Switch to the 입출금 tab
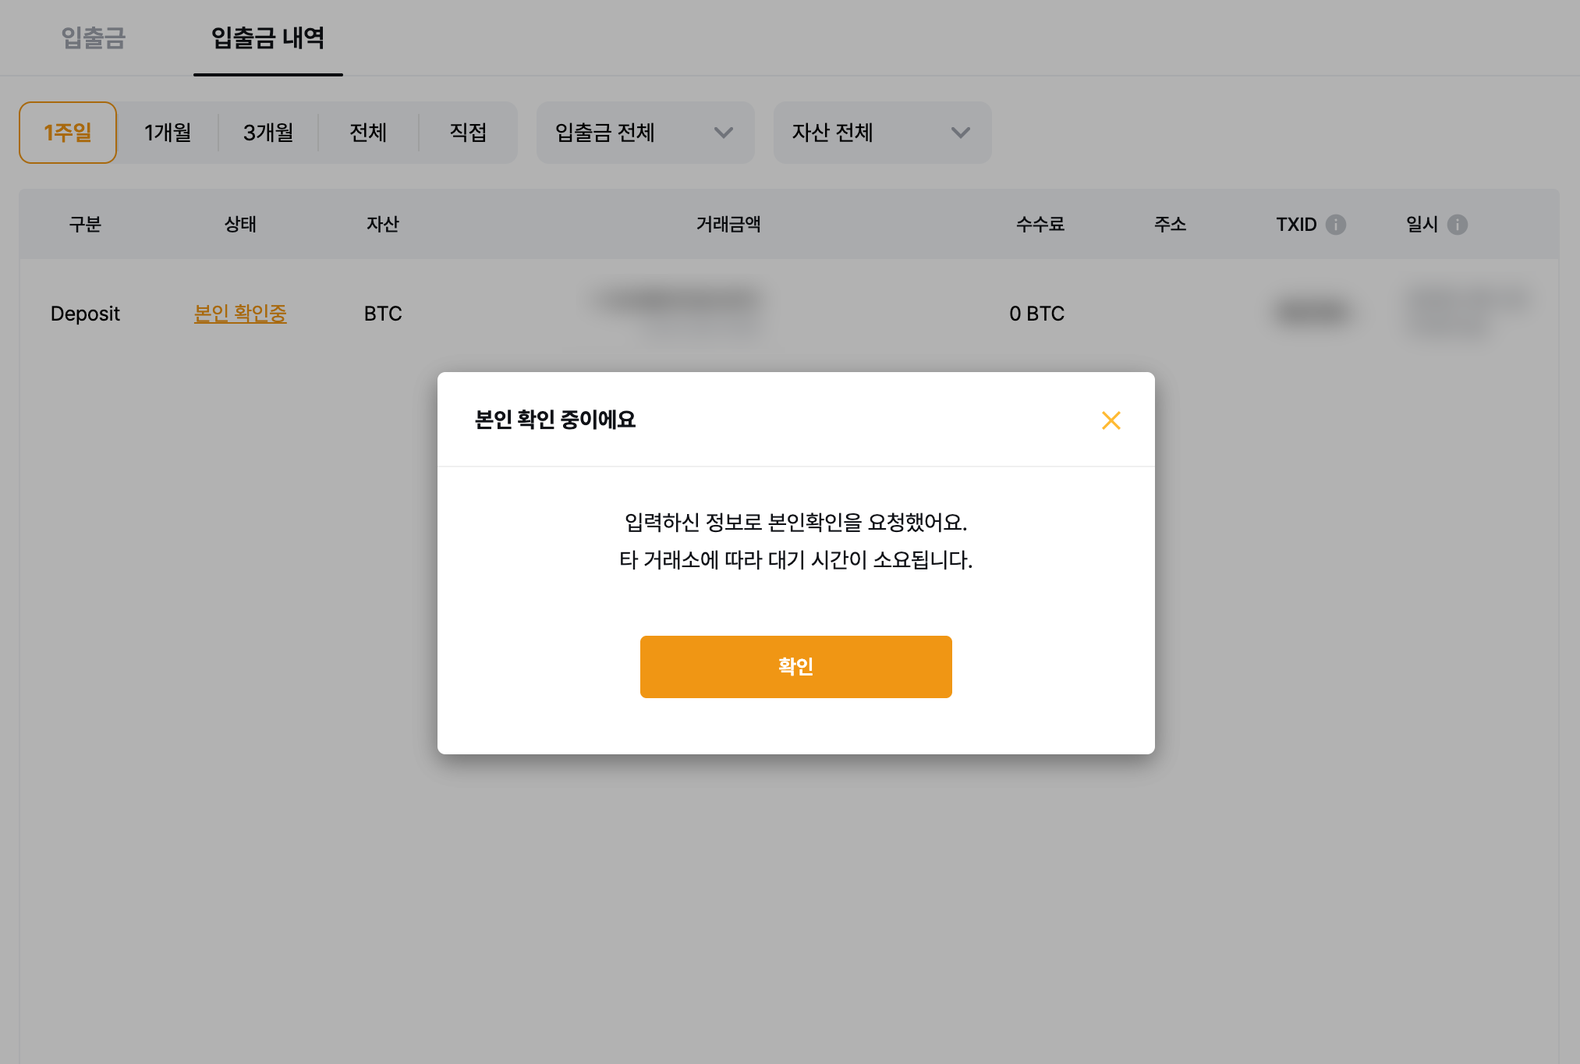Viewport: 1580px width, 1064px height. [94, 37]
